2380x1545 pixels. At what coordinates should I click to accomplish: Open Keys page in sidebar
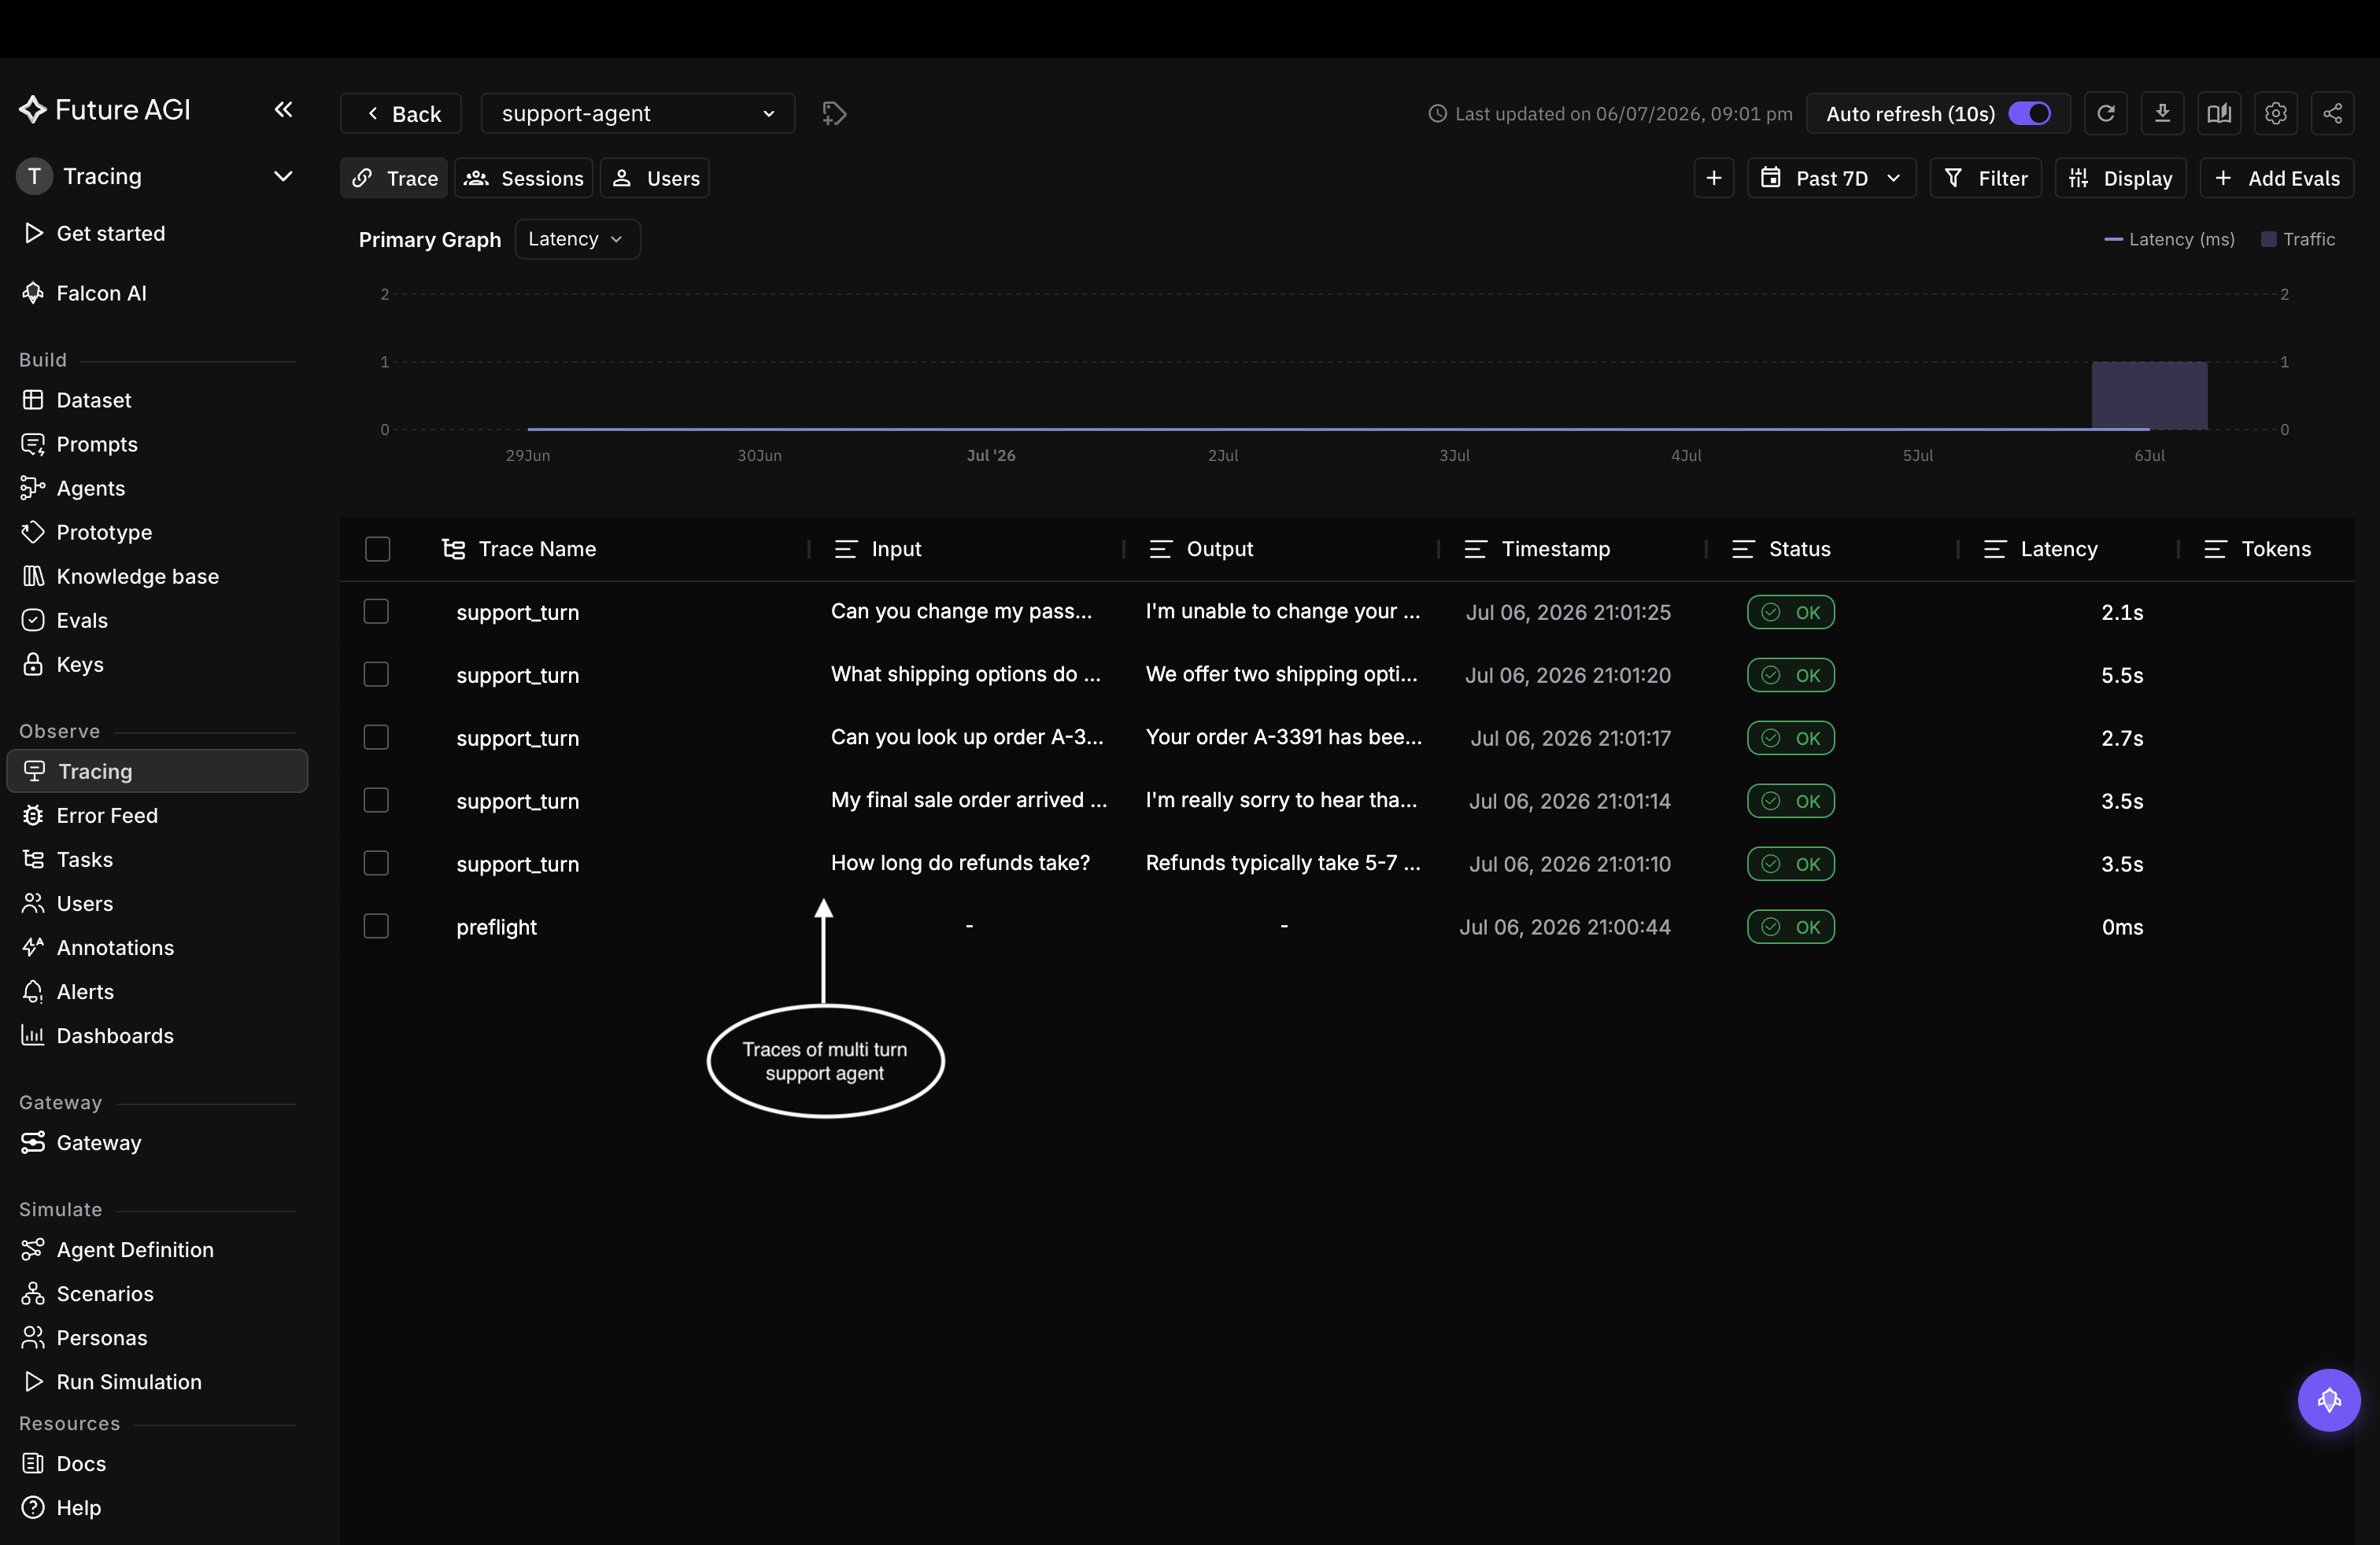point(79,665)
